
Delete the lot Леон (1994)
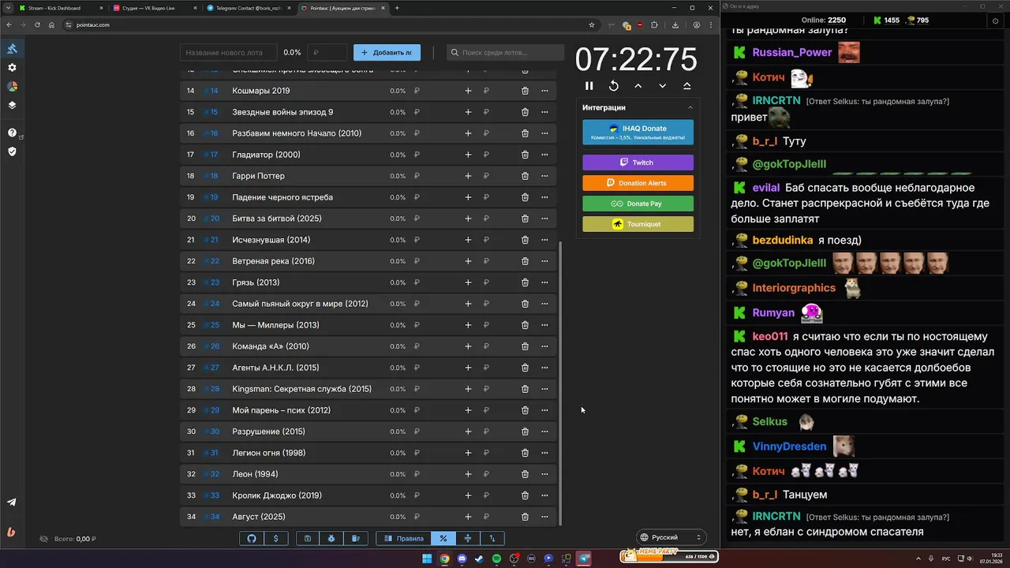525,474
